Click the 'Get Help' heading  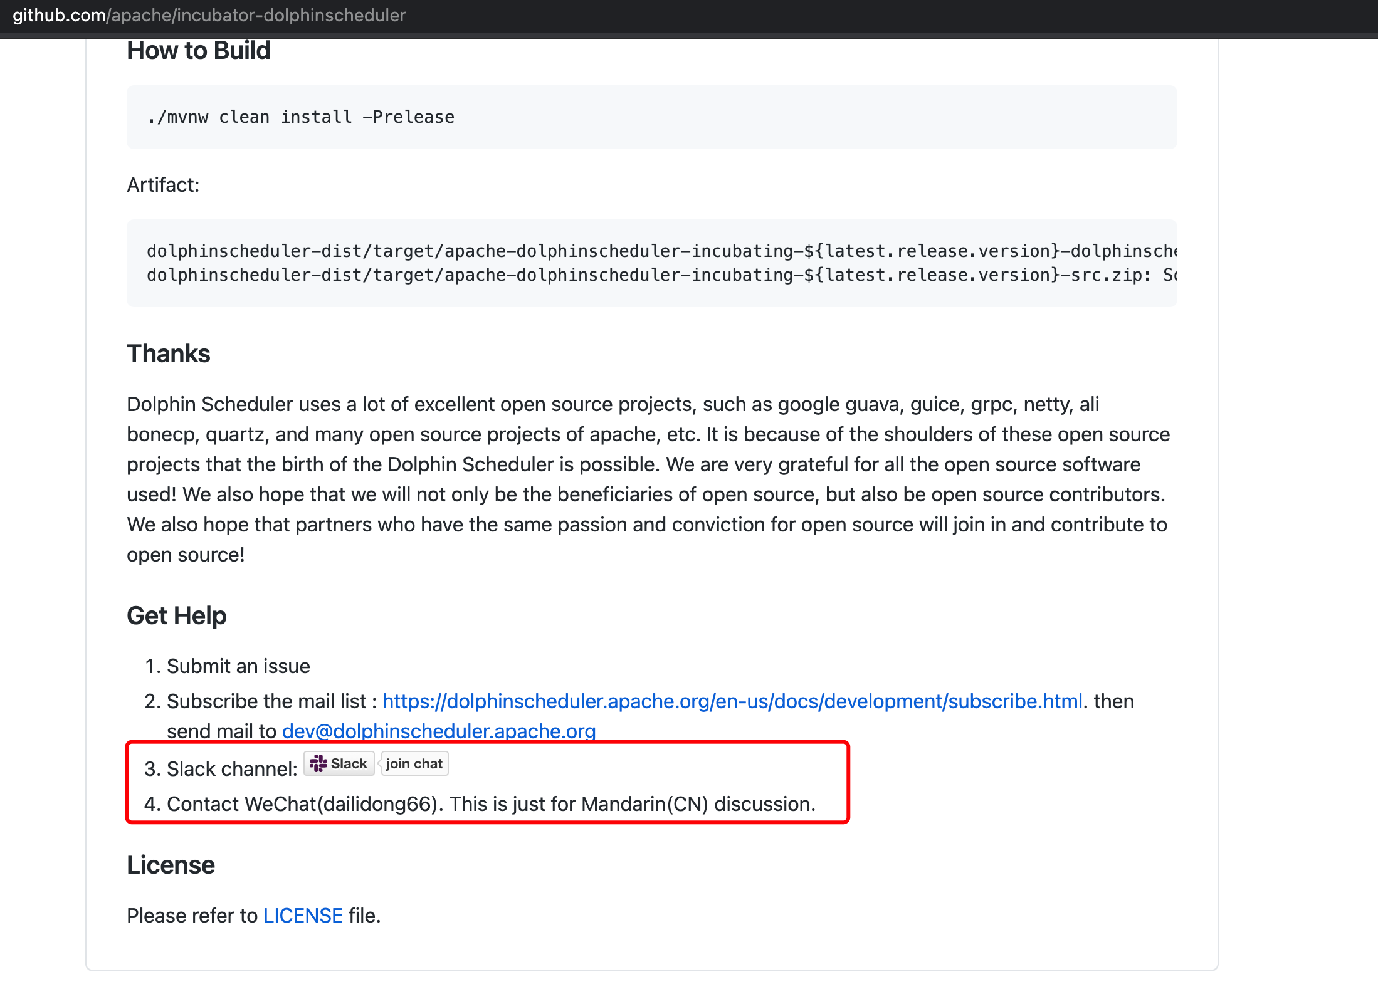(177, 615)
